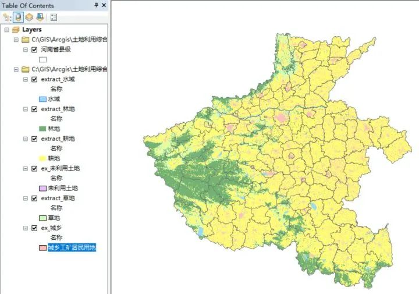Click first C:\GIS\Arcgis\土地利用综合 path text

[69, 40]
